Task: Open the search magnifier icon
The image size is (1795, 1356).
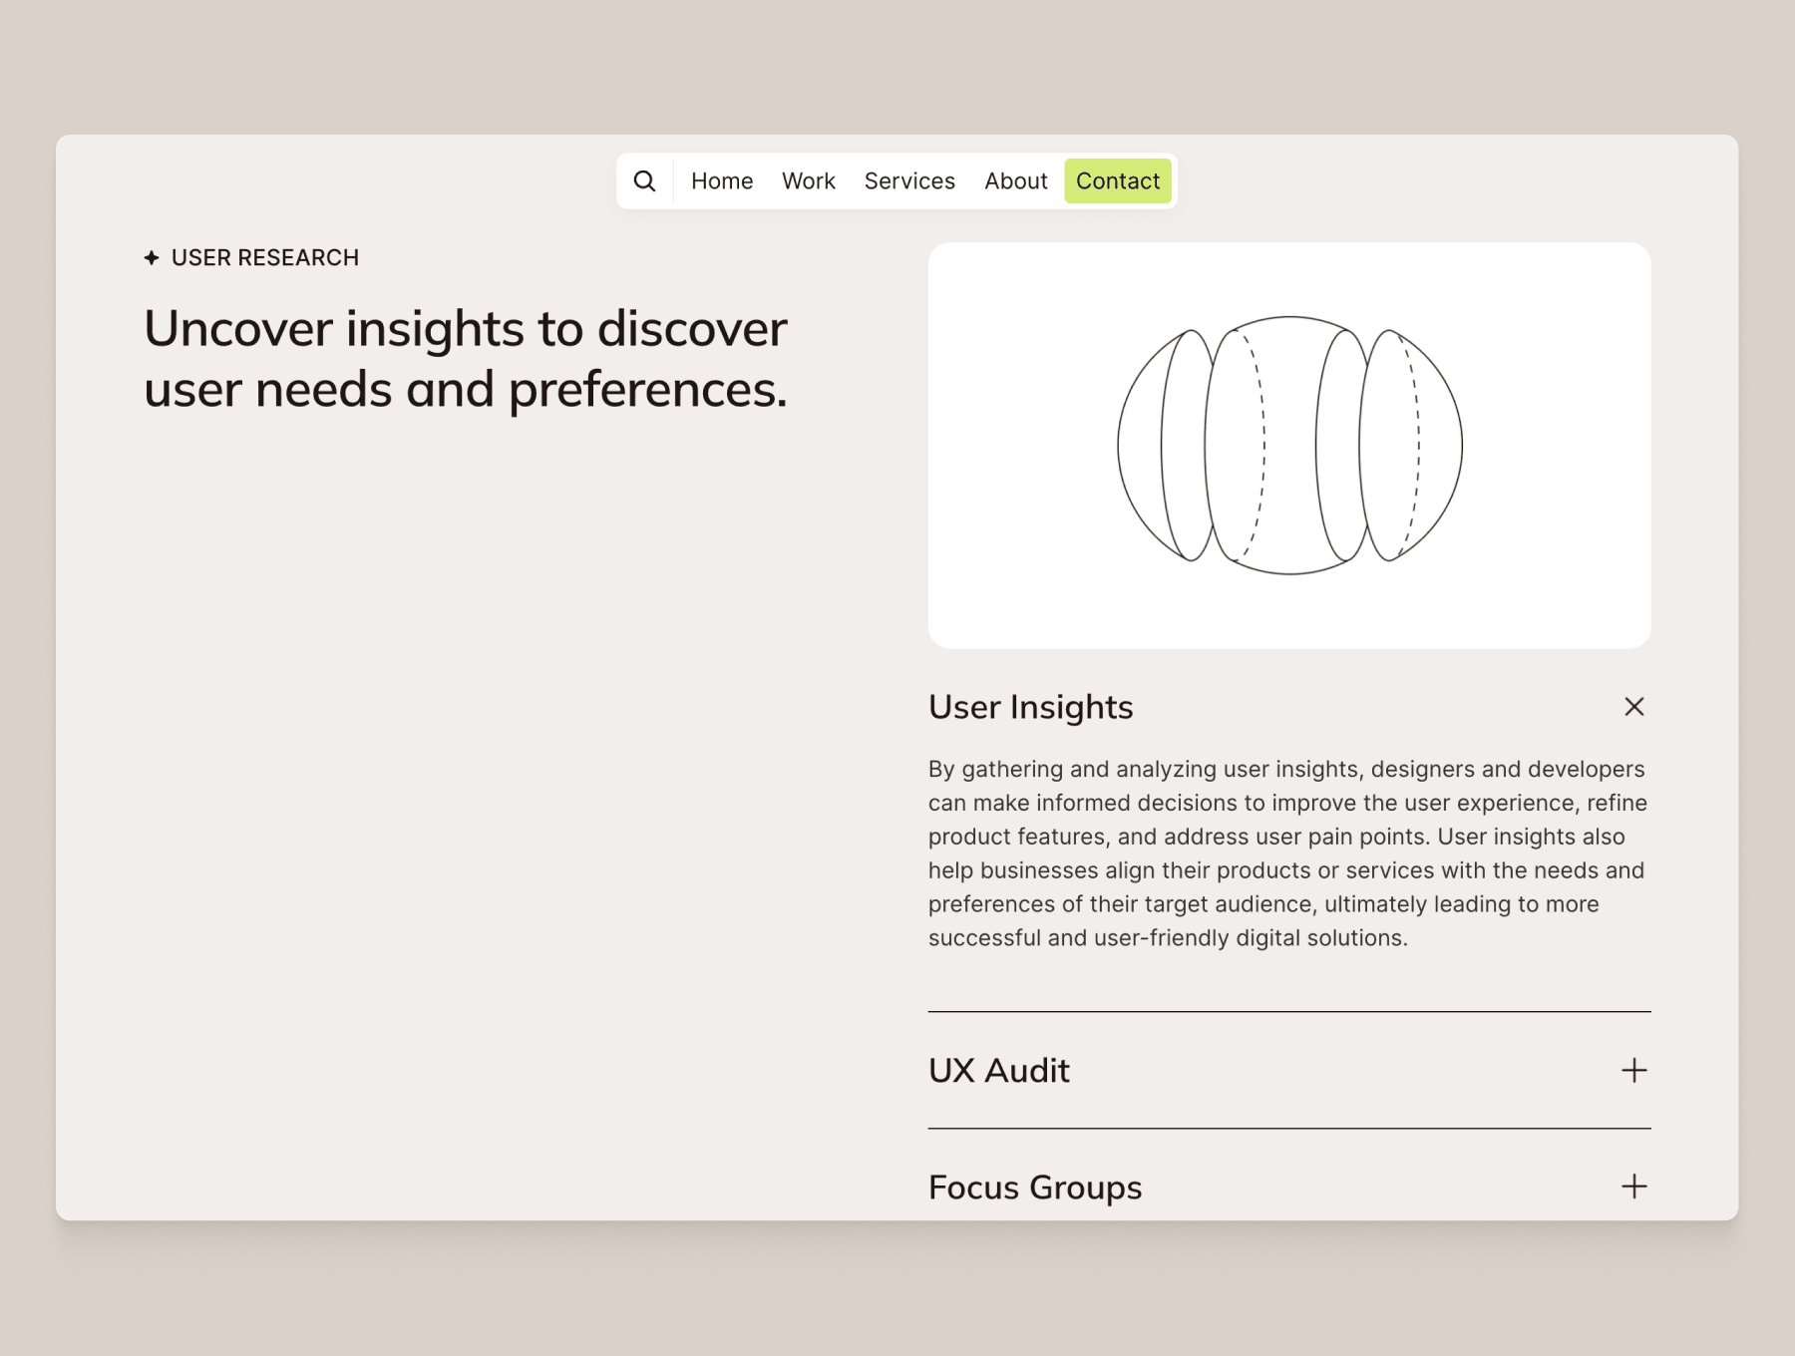Action: 644,181
